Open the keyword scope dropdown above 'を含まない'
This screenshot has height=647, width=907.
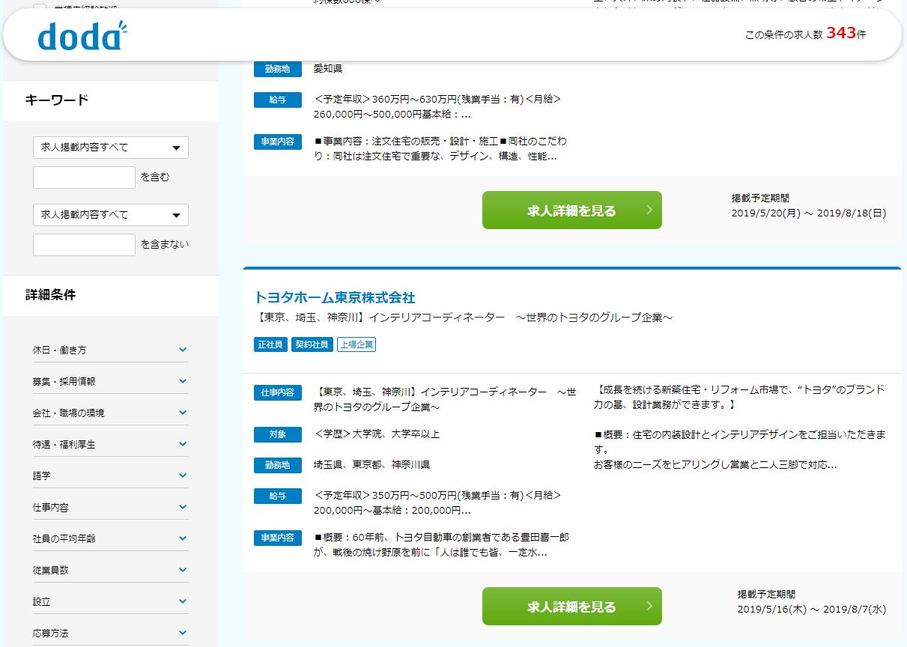click(111, 215)
